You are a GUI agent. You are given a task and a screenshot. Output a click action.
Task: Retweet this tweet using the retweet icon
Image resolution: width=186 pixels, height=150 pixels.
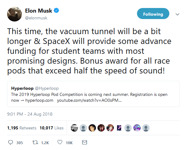pos(35,143)
